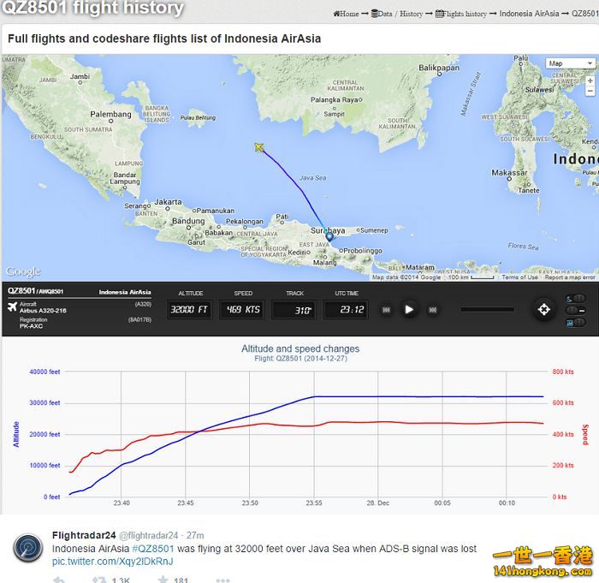Play the flight track playback
599x583 pixels.
coord(409,310)
